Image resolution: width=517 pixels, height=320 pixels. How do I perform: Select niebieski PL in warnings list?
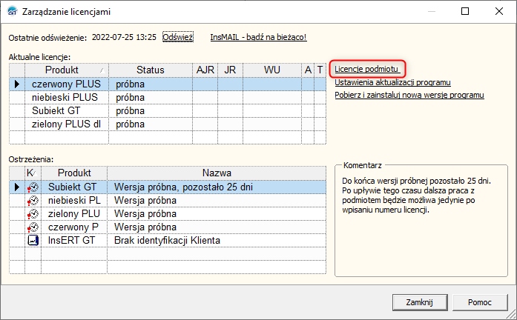(74, 200)
